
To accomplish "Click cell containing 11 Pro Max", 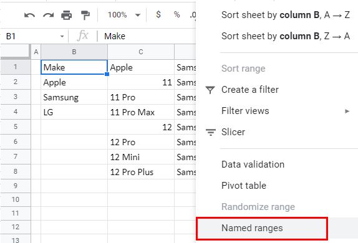I will point(141,112).
